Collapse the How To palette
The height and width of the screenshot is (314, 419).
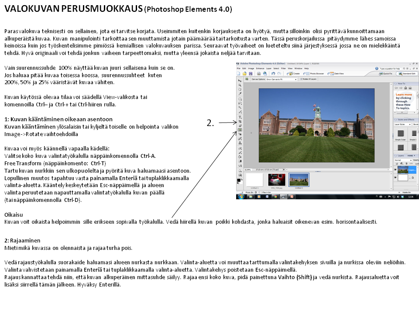click(395, 84)
